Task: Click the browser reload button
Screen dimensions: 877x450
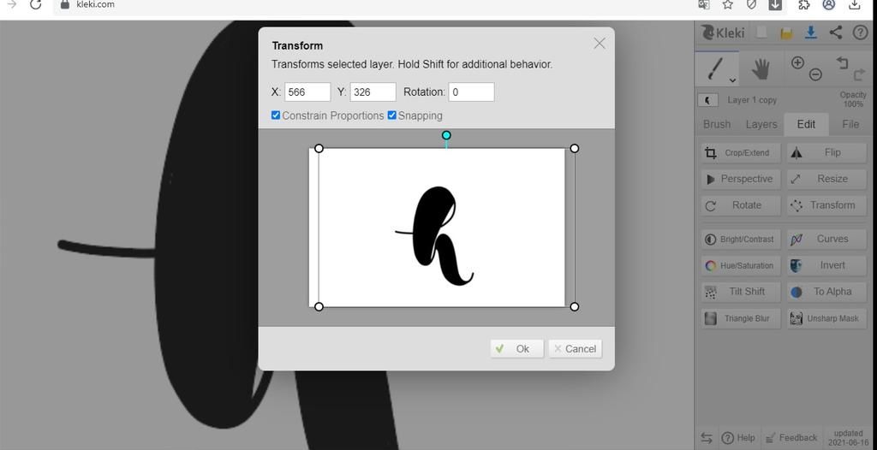Action: point(35,4)
